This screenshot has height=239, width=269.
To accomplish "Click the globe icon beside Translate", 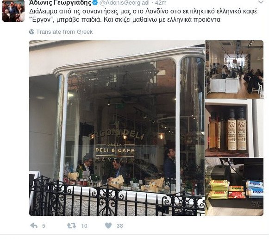I will (x=32, y=32).
